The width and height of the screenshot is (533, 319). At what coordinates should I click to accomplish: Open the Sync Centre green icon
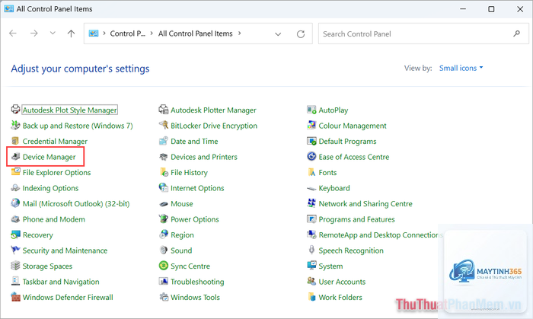[164, 266]
